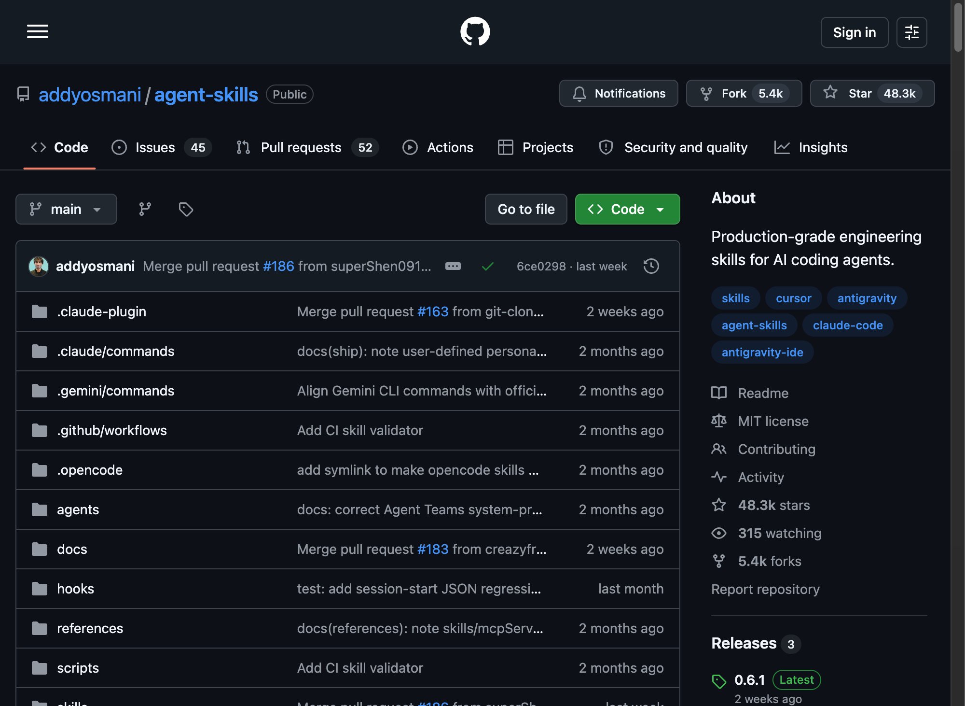Image resolution: width=965 pixels, height=706 pixels.
Task: Open the docs folder
Action: click(72, 549)
